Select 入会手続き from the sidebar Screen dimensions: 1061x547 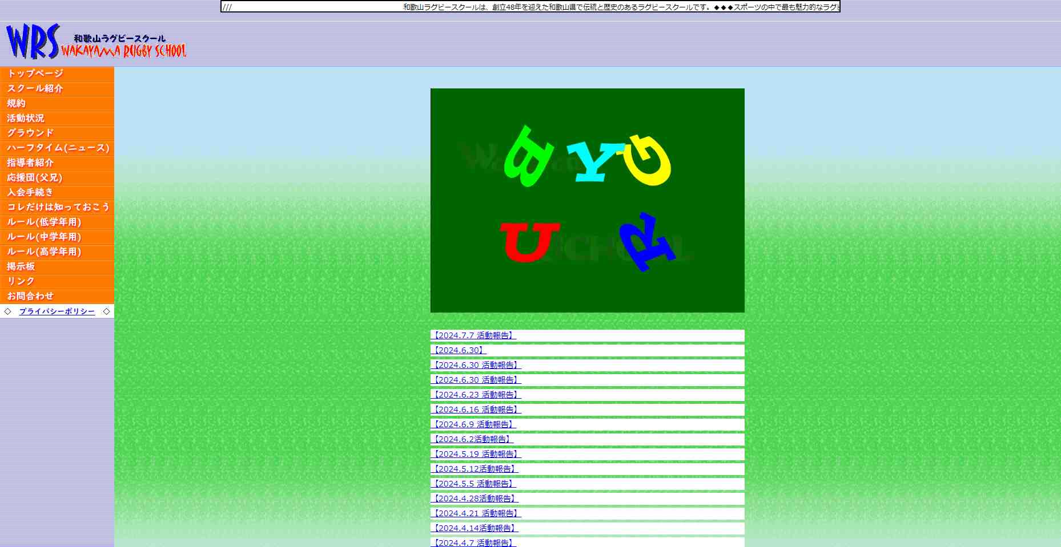(x=31, y=192)
